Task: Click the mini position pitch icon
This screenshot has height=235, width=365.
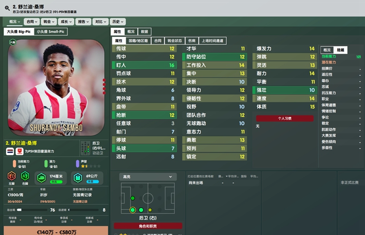Action: 86,148
